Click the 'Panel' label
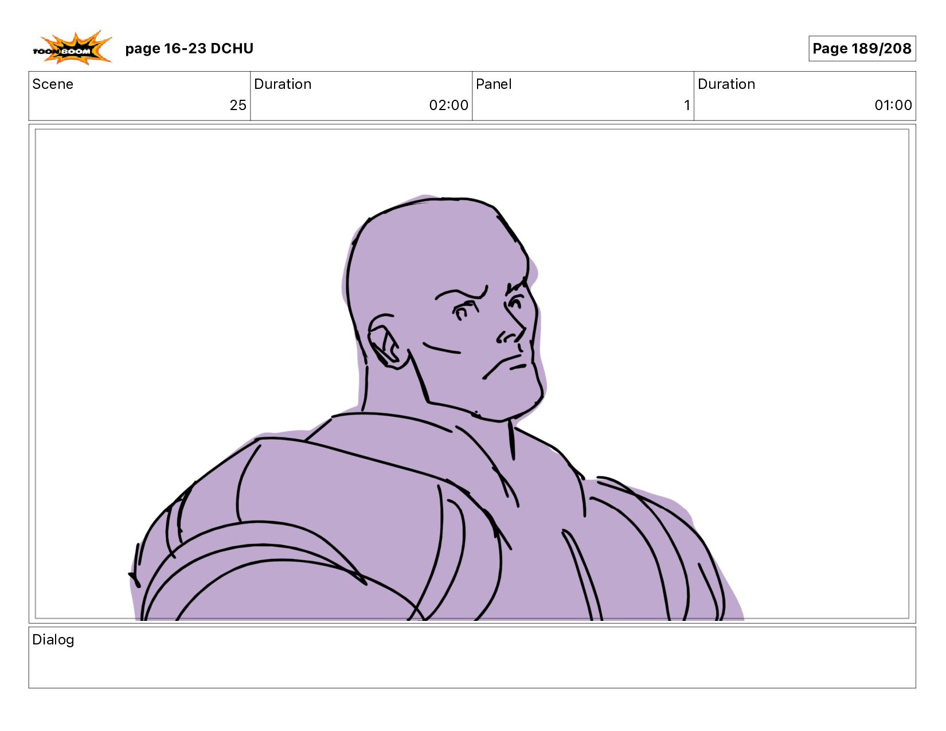Image resolution: width=946 pixels, height=731 pixels. pos(494,84)
